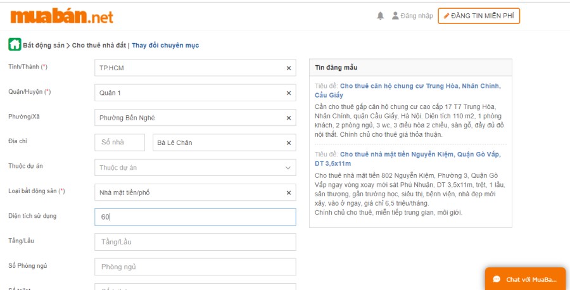Image resolution: width=570 pixels, height=290 pixels.
Task: Expand the Thuộc dự án dropdown arrow
Action: [288, 168]
